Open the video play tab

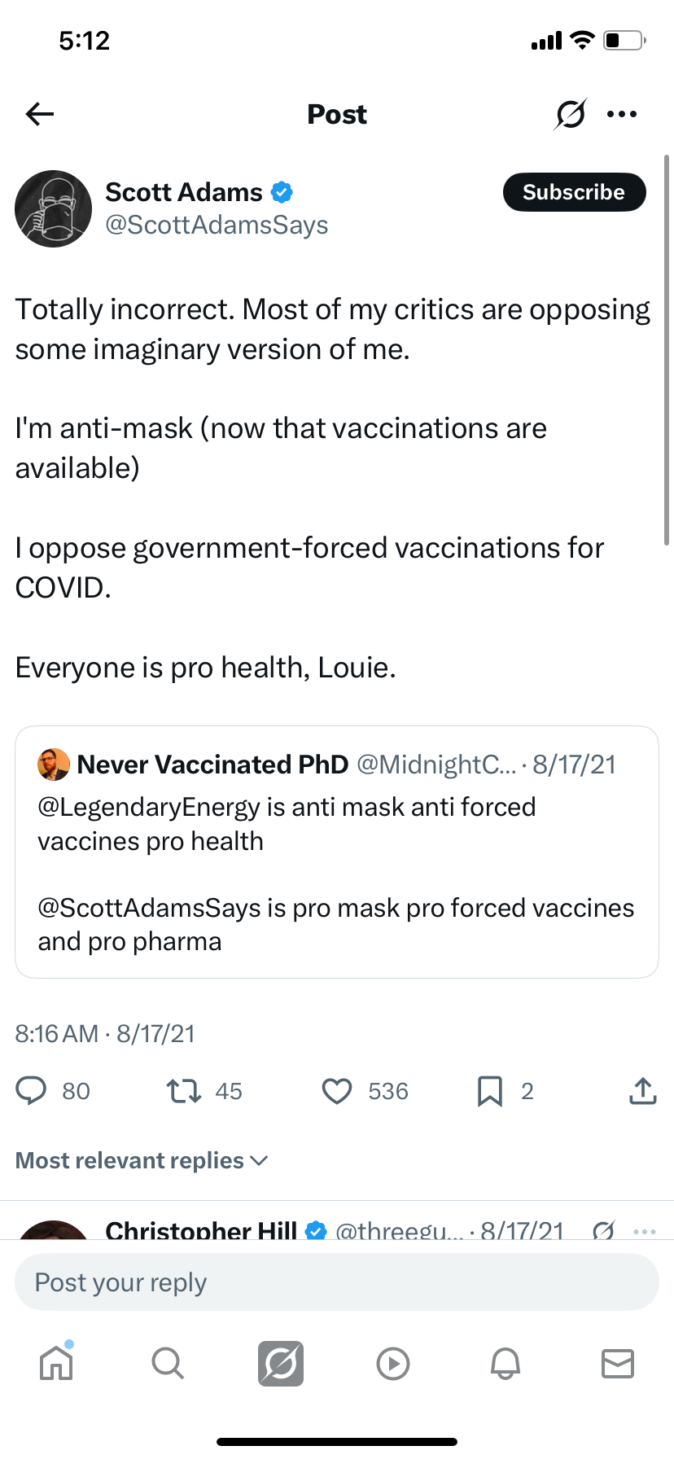(393, 1363)
